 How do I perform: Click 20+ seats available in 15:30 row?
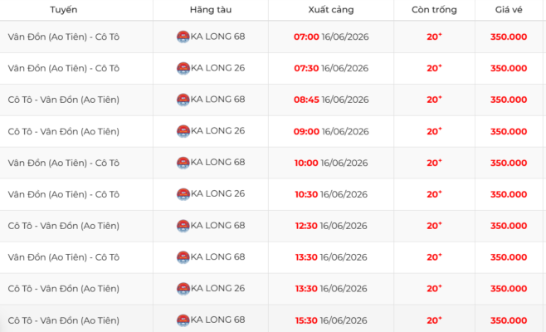pos(434,320)
